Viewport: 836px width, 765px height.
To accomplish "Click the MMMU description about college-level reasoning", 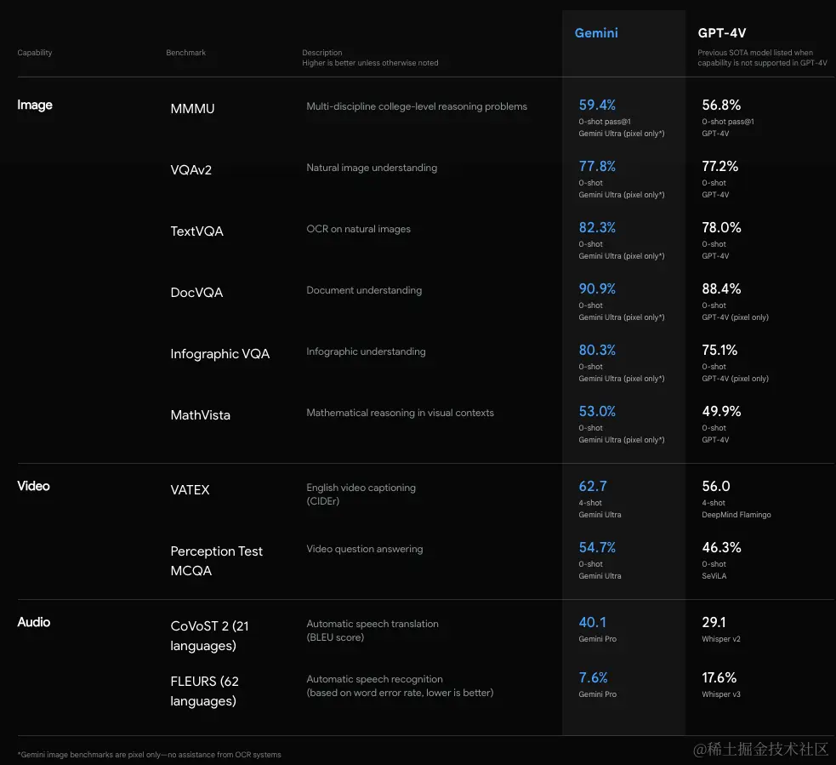I will tap(417, 106).
